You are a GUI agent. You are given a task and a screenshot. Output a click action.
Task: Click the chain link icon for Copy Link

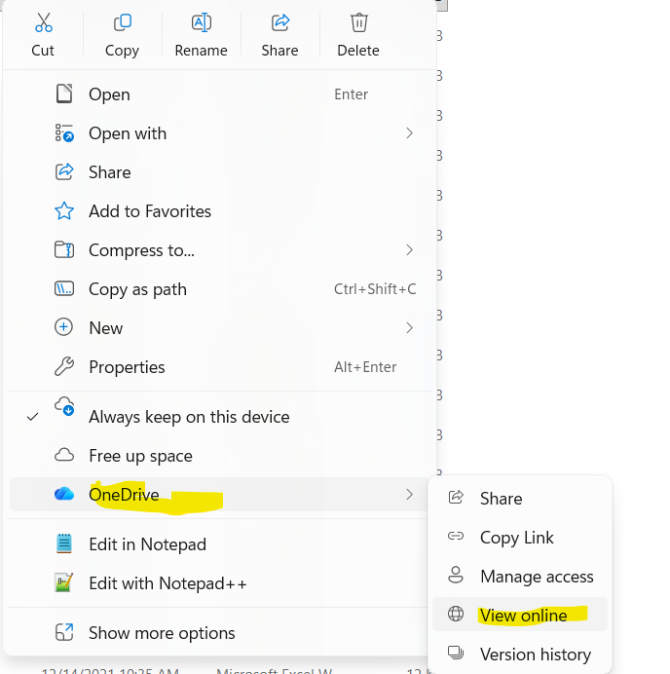tap(456, 536)
